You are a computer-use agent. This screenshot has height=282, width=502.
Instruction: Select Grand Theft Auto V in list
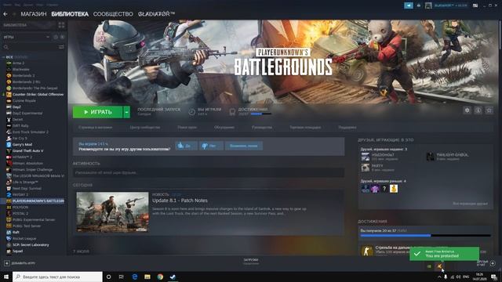pyautogui.click(x=28, y=151)
